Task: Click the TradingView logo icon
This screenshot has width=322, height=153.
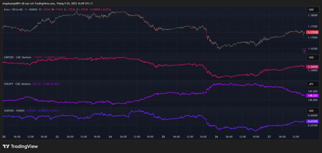Action: [x=6, y=146]
